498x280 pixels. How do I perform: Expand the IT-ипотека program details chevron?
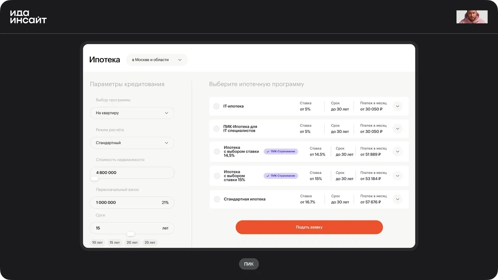[397, 106]
